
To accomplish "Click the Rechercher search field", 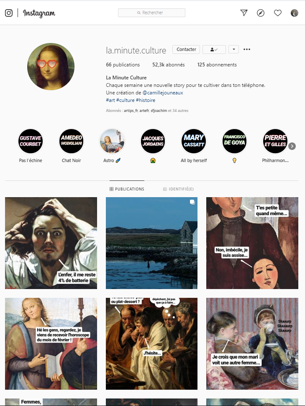I will pyautogui.click(x=151, y=13).
